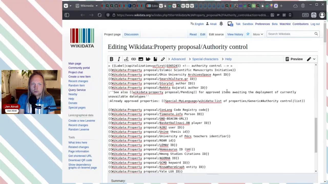This screenshot has width=328, height=184.
Task: Open the Talk link
Action: (238, 24)
